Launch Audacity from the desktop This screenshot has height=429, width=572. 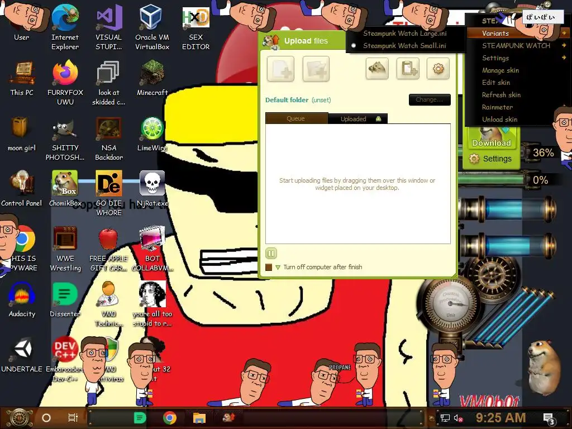pos(22,300)
